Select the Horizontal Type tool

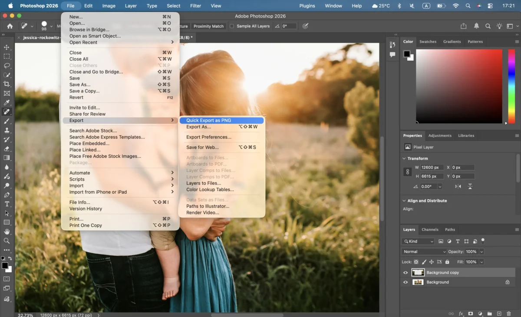(x=7, y=204)
